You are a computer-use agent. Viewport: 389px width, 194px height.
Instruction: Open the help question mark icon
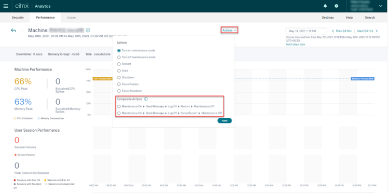click(x=337, y=6)
